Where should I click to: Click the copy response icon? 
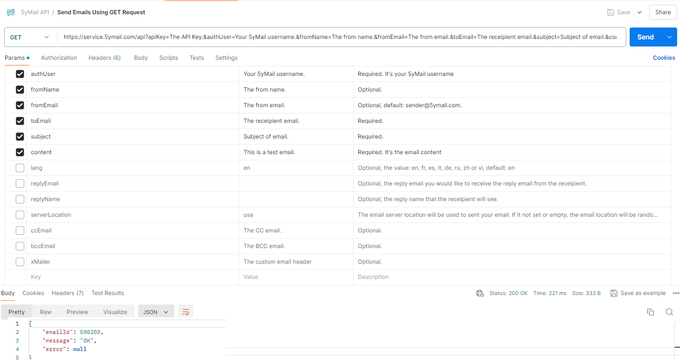pos(651,312)
